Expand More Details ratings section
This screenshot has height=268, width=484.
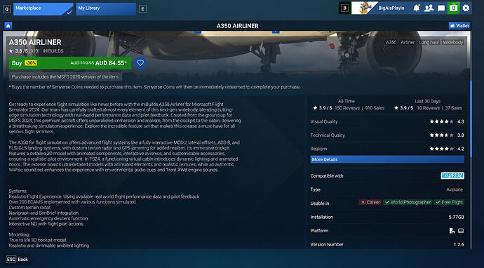(387, 159)
